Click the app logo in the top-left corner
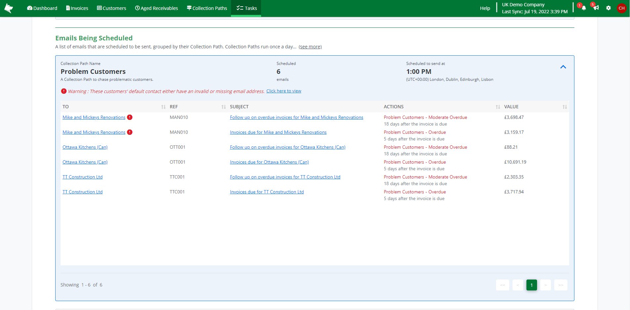 click(9, 8)
